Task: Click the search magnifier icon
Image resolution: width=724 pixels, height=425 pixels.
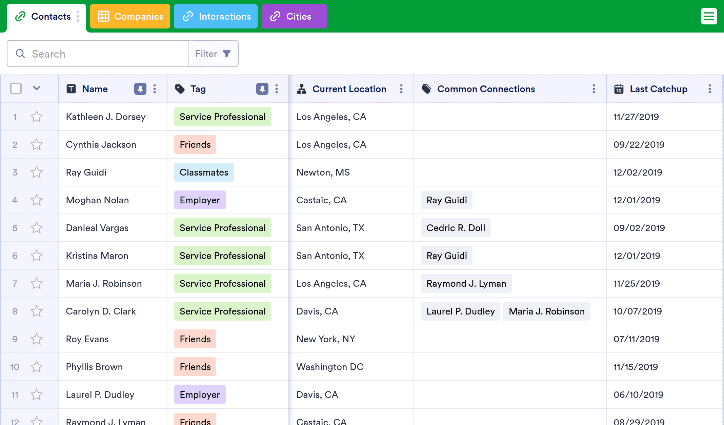Action: [x=20, y=54]
